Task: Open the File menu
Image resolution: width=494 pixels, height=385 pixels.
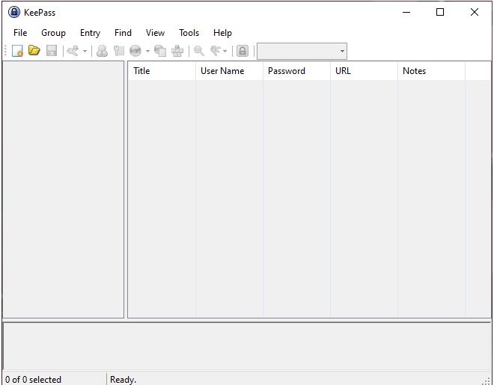Action: [x=20, y=33]
